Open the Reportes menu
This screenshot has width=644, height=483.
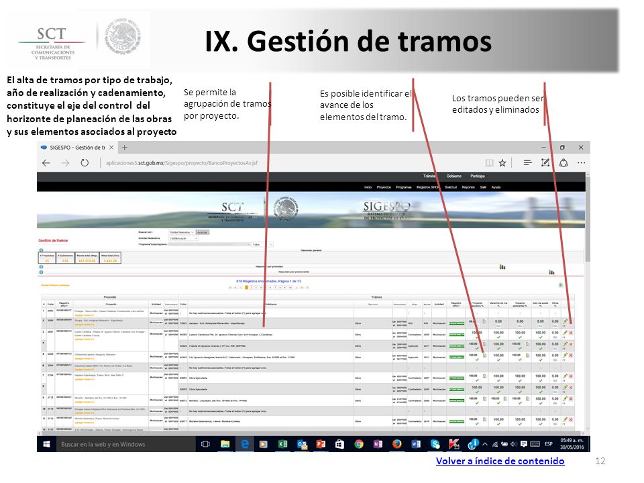468,187
